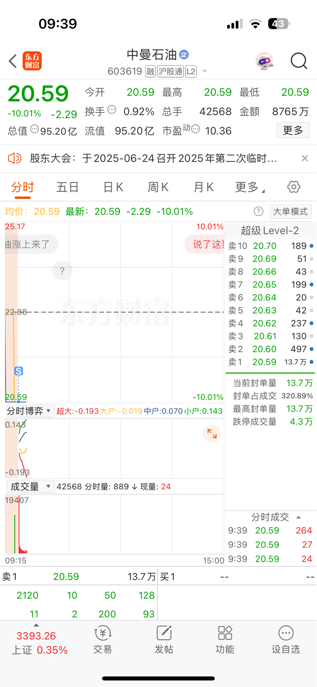Viewport: 317px width, 687px height.
Task: Tap the 09:39 clock in status bar
Action: pos(58,24)
